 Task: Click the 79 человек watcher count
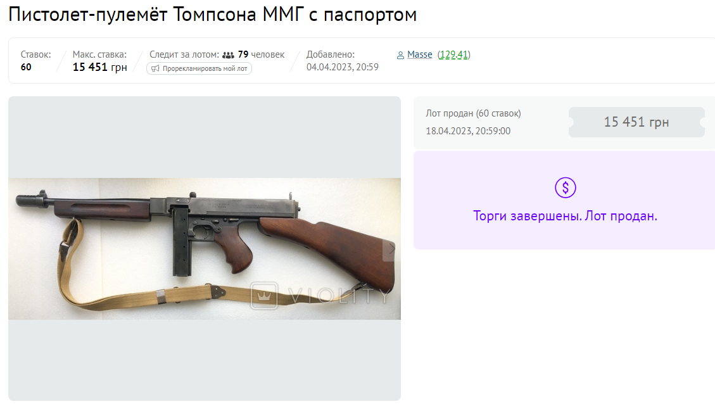pyautogui.click(x=261, y=54)
